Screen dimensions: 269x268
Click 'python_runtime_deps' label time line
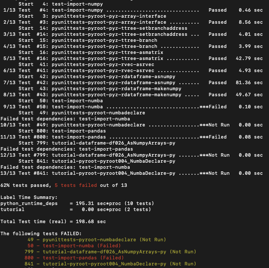pos(77,203)
